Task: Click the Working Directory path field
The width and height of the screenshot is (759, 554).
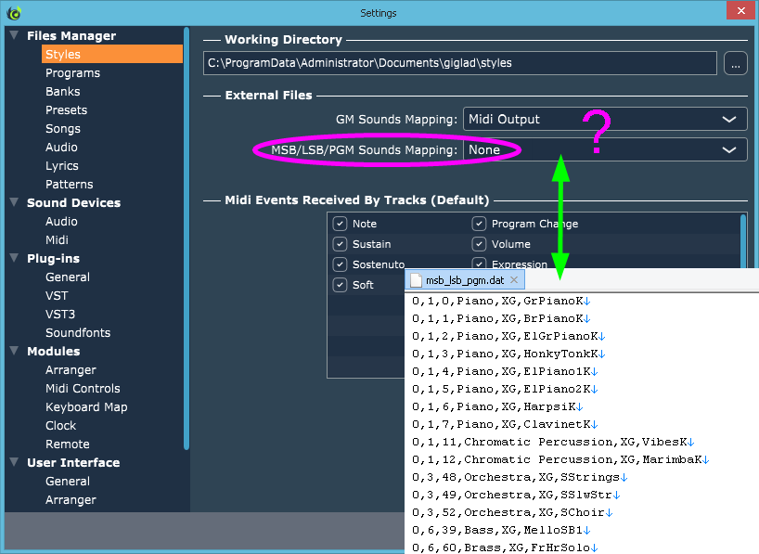Action: pos(460,63)
